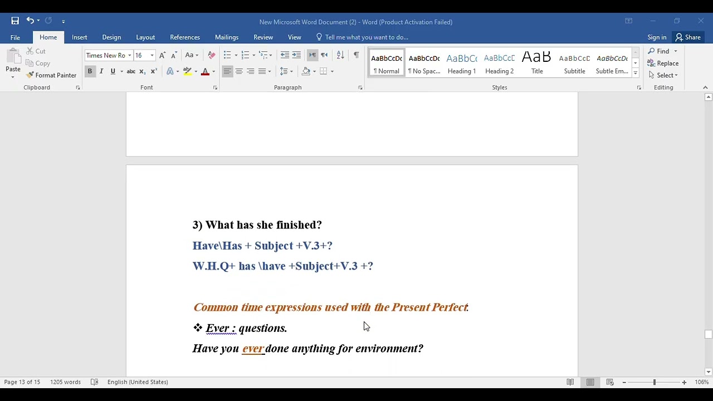Show paragraph marks pilcrow
Viewport: 713px width, 401px height.
point(356,55)
